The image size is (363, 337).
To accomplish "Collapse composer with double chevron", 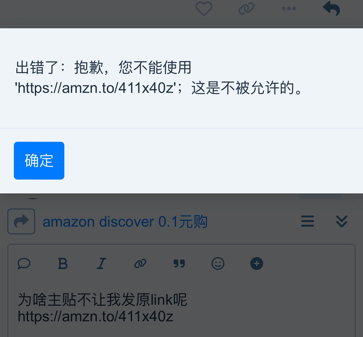I will pyautogui.click(x=342, y=221).
